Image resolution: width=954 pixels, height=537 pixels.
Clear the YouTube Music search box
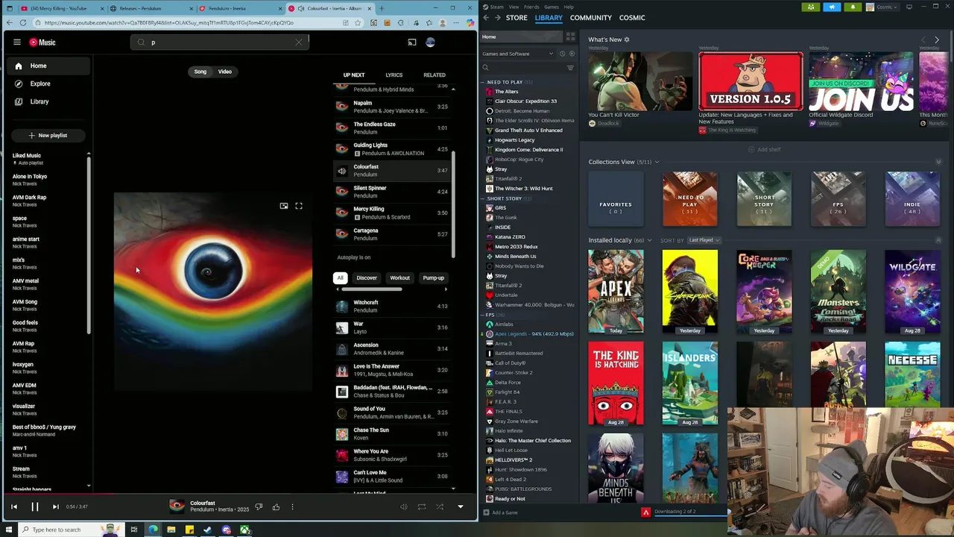click(x=299, y=43)
